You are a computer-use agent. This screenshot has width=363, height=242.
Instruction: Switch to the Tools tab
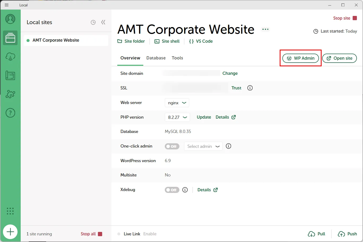(177, 58)
